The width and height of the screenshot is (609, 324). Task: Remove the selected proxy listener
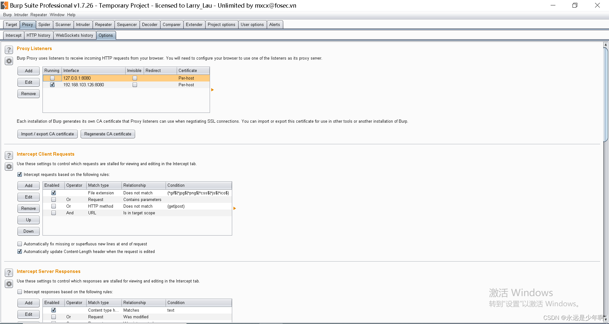(29, 94)
